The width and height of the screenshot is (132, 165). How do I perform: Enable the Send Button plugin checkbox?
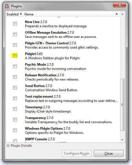point(15,88)
